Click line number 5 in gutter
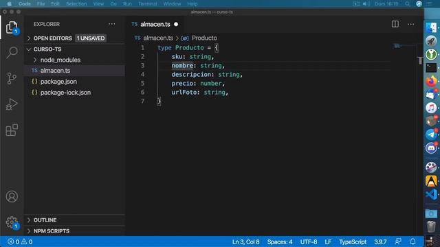The width and height of the screenshot is (440, 247). [x=142, y=83]
